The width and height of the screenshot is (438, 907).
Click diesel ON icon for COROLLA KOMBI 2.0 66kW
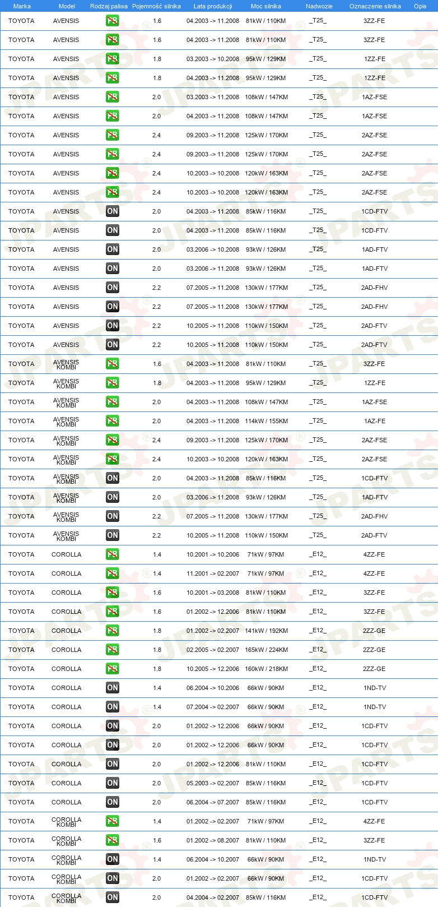click(113, 878)
